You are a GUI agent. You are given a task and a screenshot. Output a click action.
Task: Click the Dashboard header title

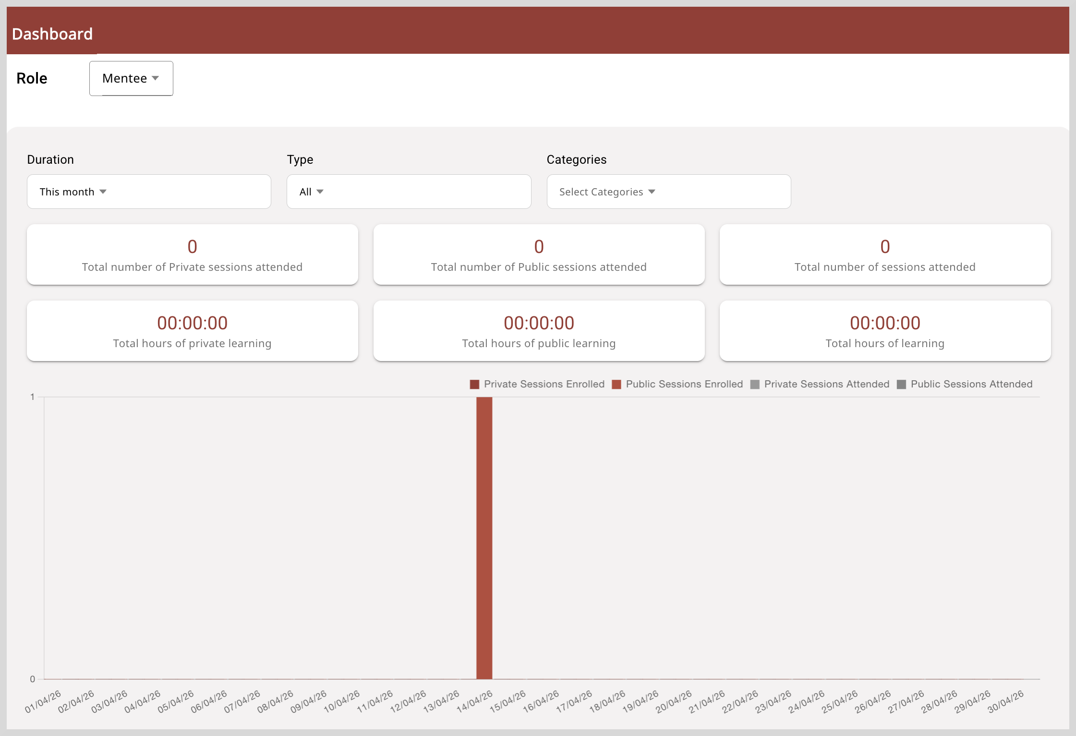(x=52, y=34)
